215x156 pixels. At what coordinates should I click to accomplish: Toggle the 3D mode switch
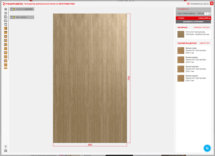coord(13,9)
